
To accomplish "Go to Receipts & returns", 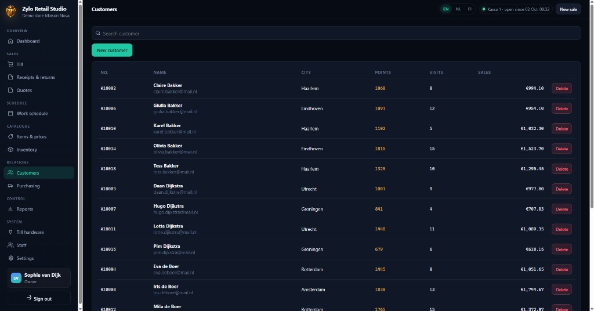I will tap(39, 77).
